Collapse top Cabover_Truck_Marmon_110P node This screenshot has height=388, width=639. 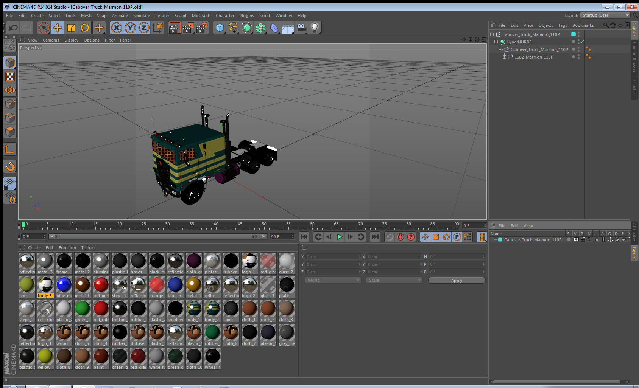pos(492,34)
